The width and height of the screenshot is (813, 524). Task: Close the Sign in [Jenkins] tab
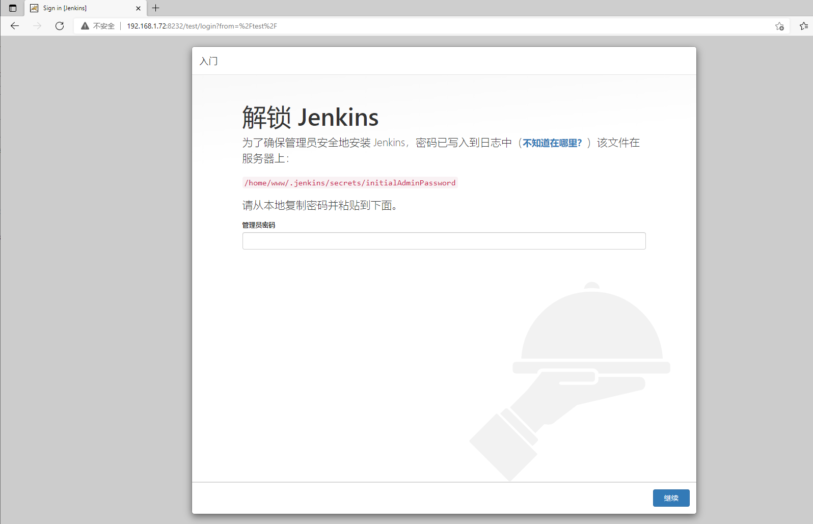tap(138, 8)
